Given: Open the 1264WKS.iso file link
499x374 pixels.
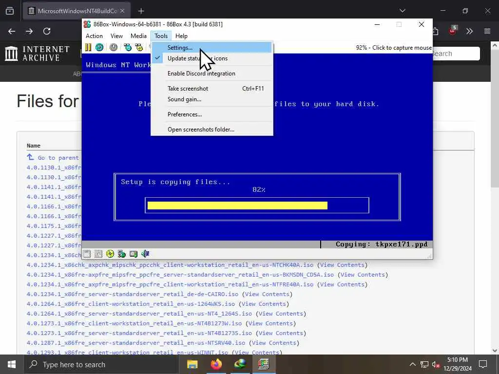Looking at the screenshot, I should click(131, 304).
